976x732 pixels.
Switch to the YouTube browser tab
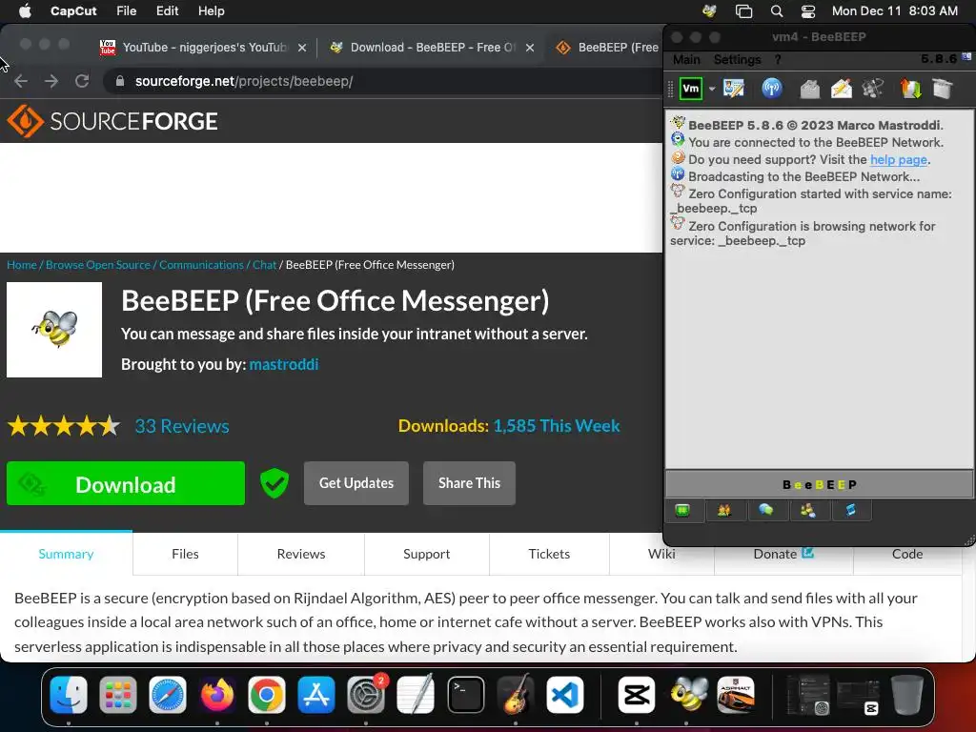pos(203,48)
